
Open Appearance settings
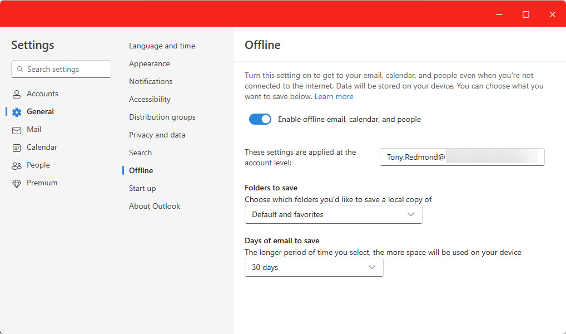[150, 63]
